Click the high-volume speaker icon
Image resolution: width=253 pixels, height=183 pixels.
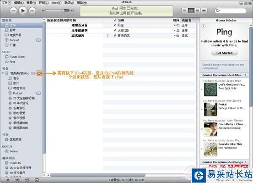pyautogui.click(x=72, y=11)
